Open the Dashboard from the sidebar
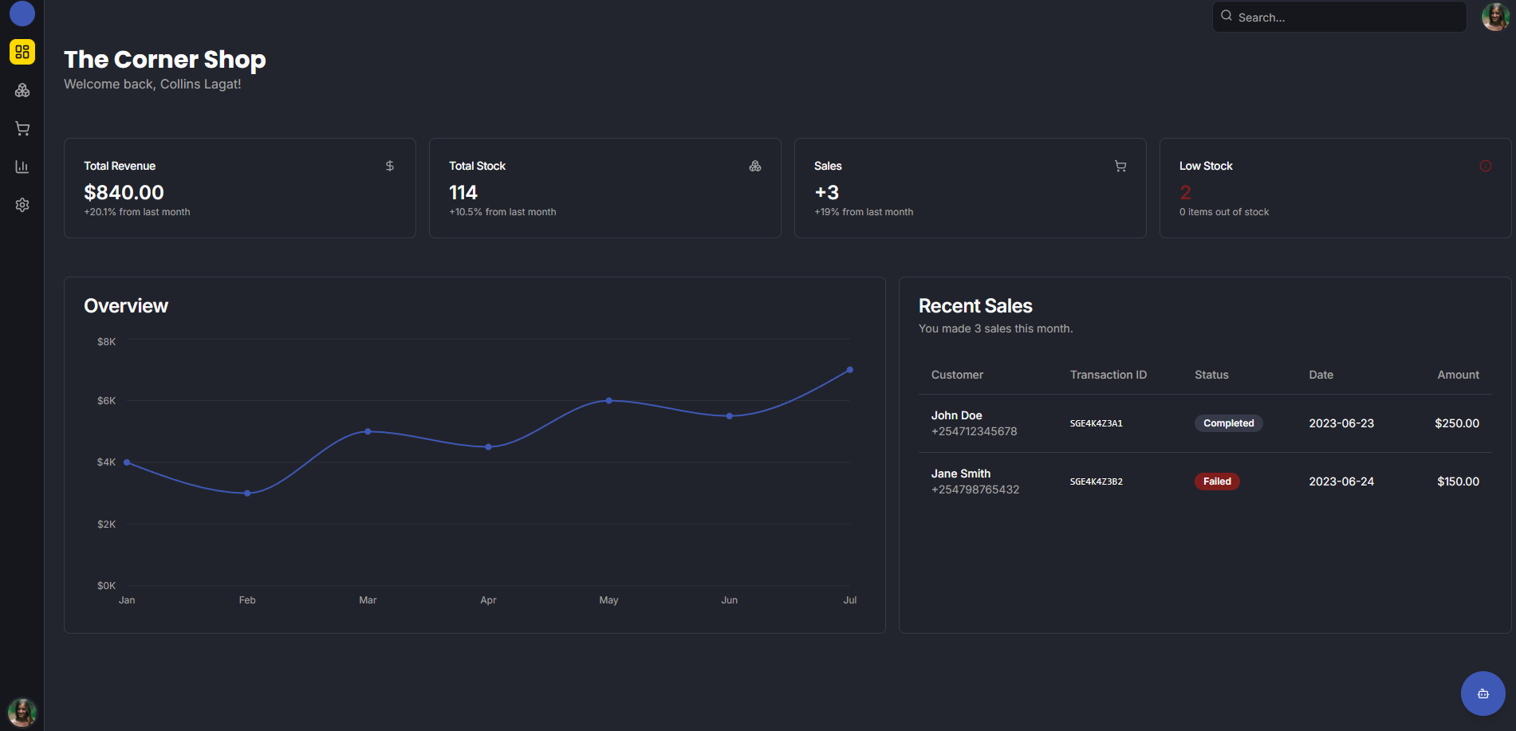 coord(22,51)
